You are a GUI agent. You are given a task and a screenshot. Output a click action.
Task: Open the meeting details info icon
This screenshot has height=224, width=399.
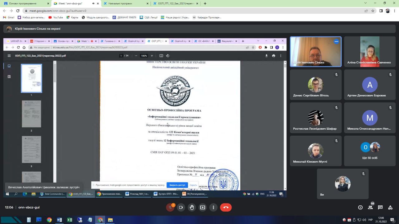(x=360, y=208)
